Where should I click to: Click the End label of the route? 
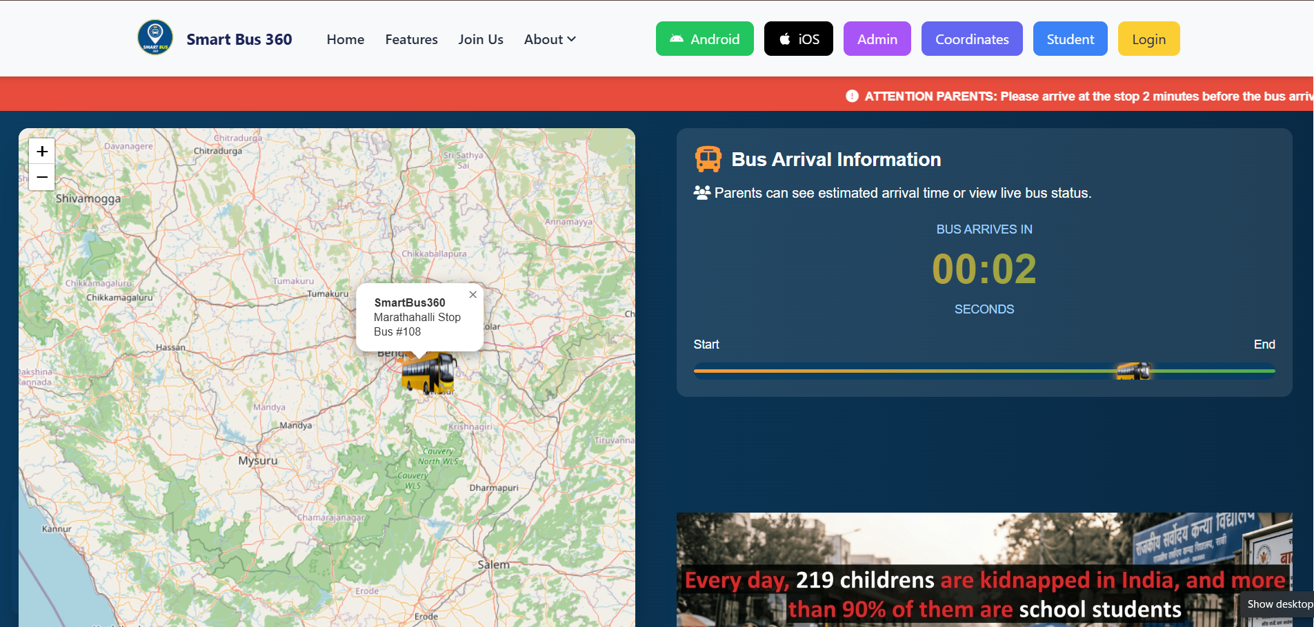coord(1264,345)
